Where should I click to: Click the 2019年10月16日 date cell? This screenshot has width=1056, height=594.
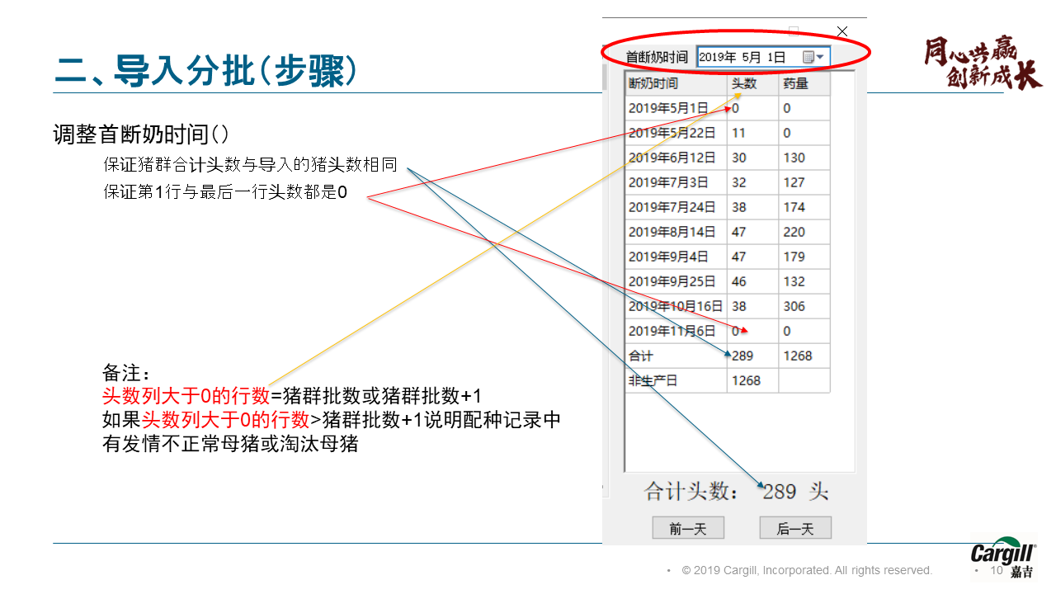click(x=675, y=306)
